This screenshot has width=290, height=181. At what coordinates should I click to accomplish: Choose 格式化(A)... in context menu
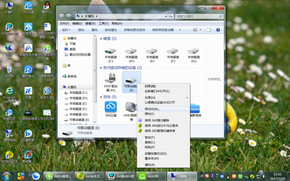point(164,109)
